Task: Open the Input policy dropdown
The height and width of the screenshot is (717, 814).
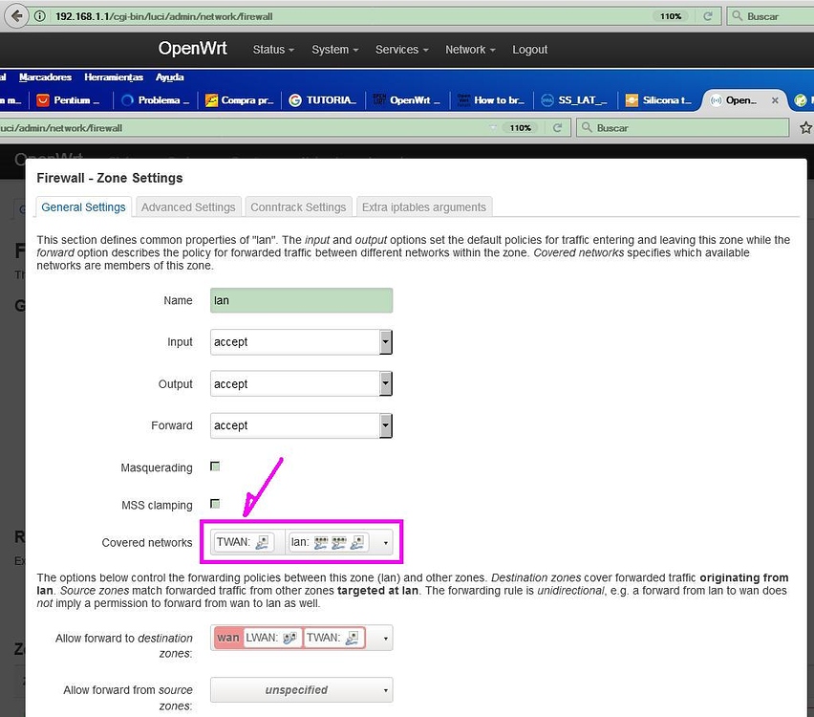Action: (386, 341)
